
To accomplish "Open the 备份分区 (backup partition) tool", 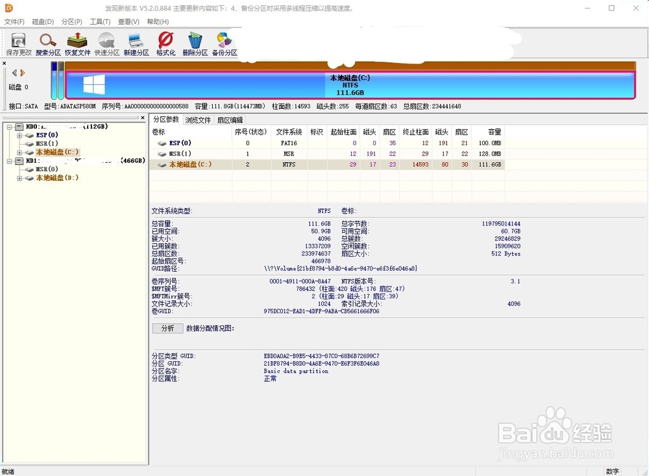I will point(225,43).
